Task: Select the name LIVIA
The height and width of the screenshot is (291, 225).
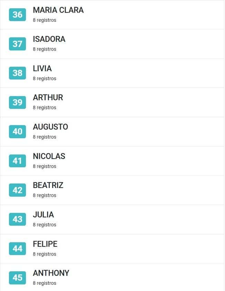Action: [x=42, y=68]
